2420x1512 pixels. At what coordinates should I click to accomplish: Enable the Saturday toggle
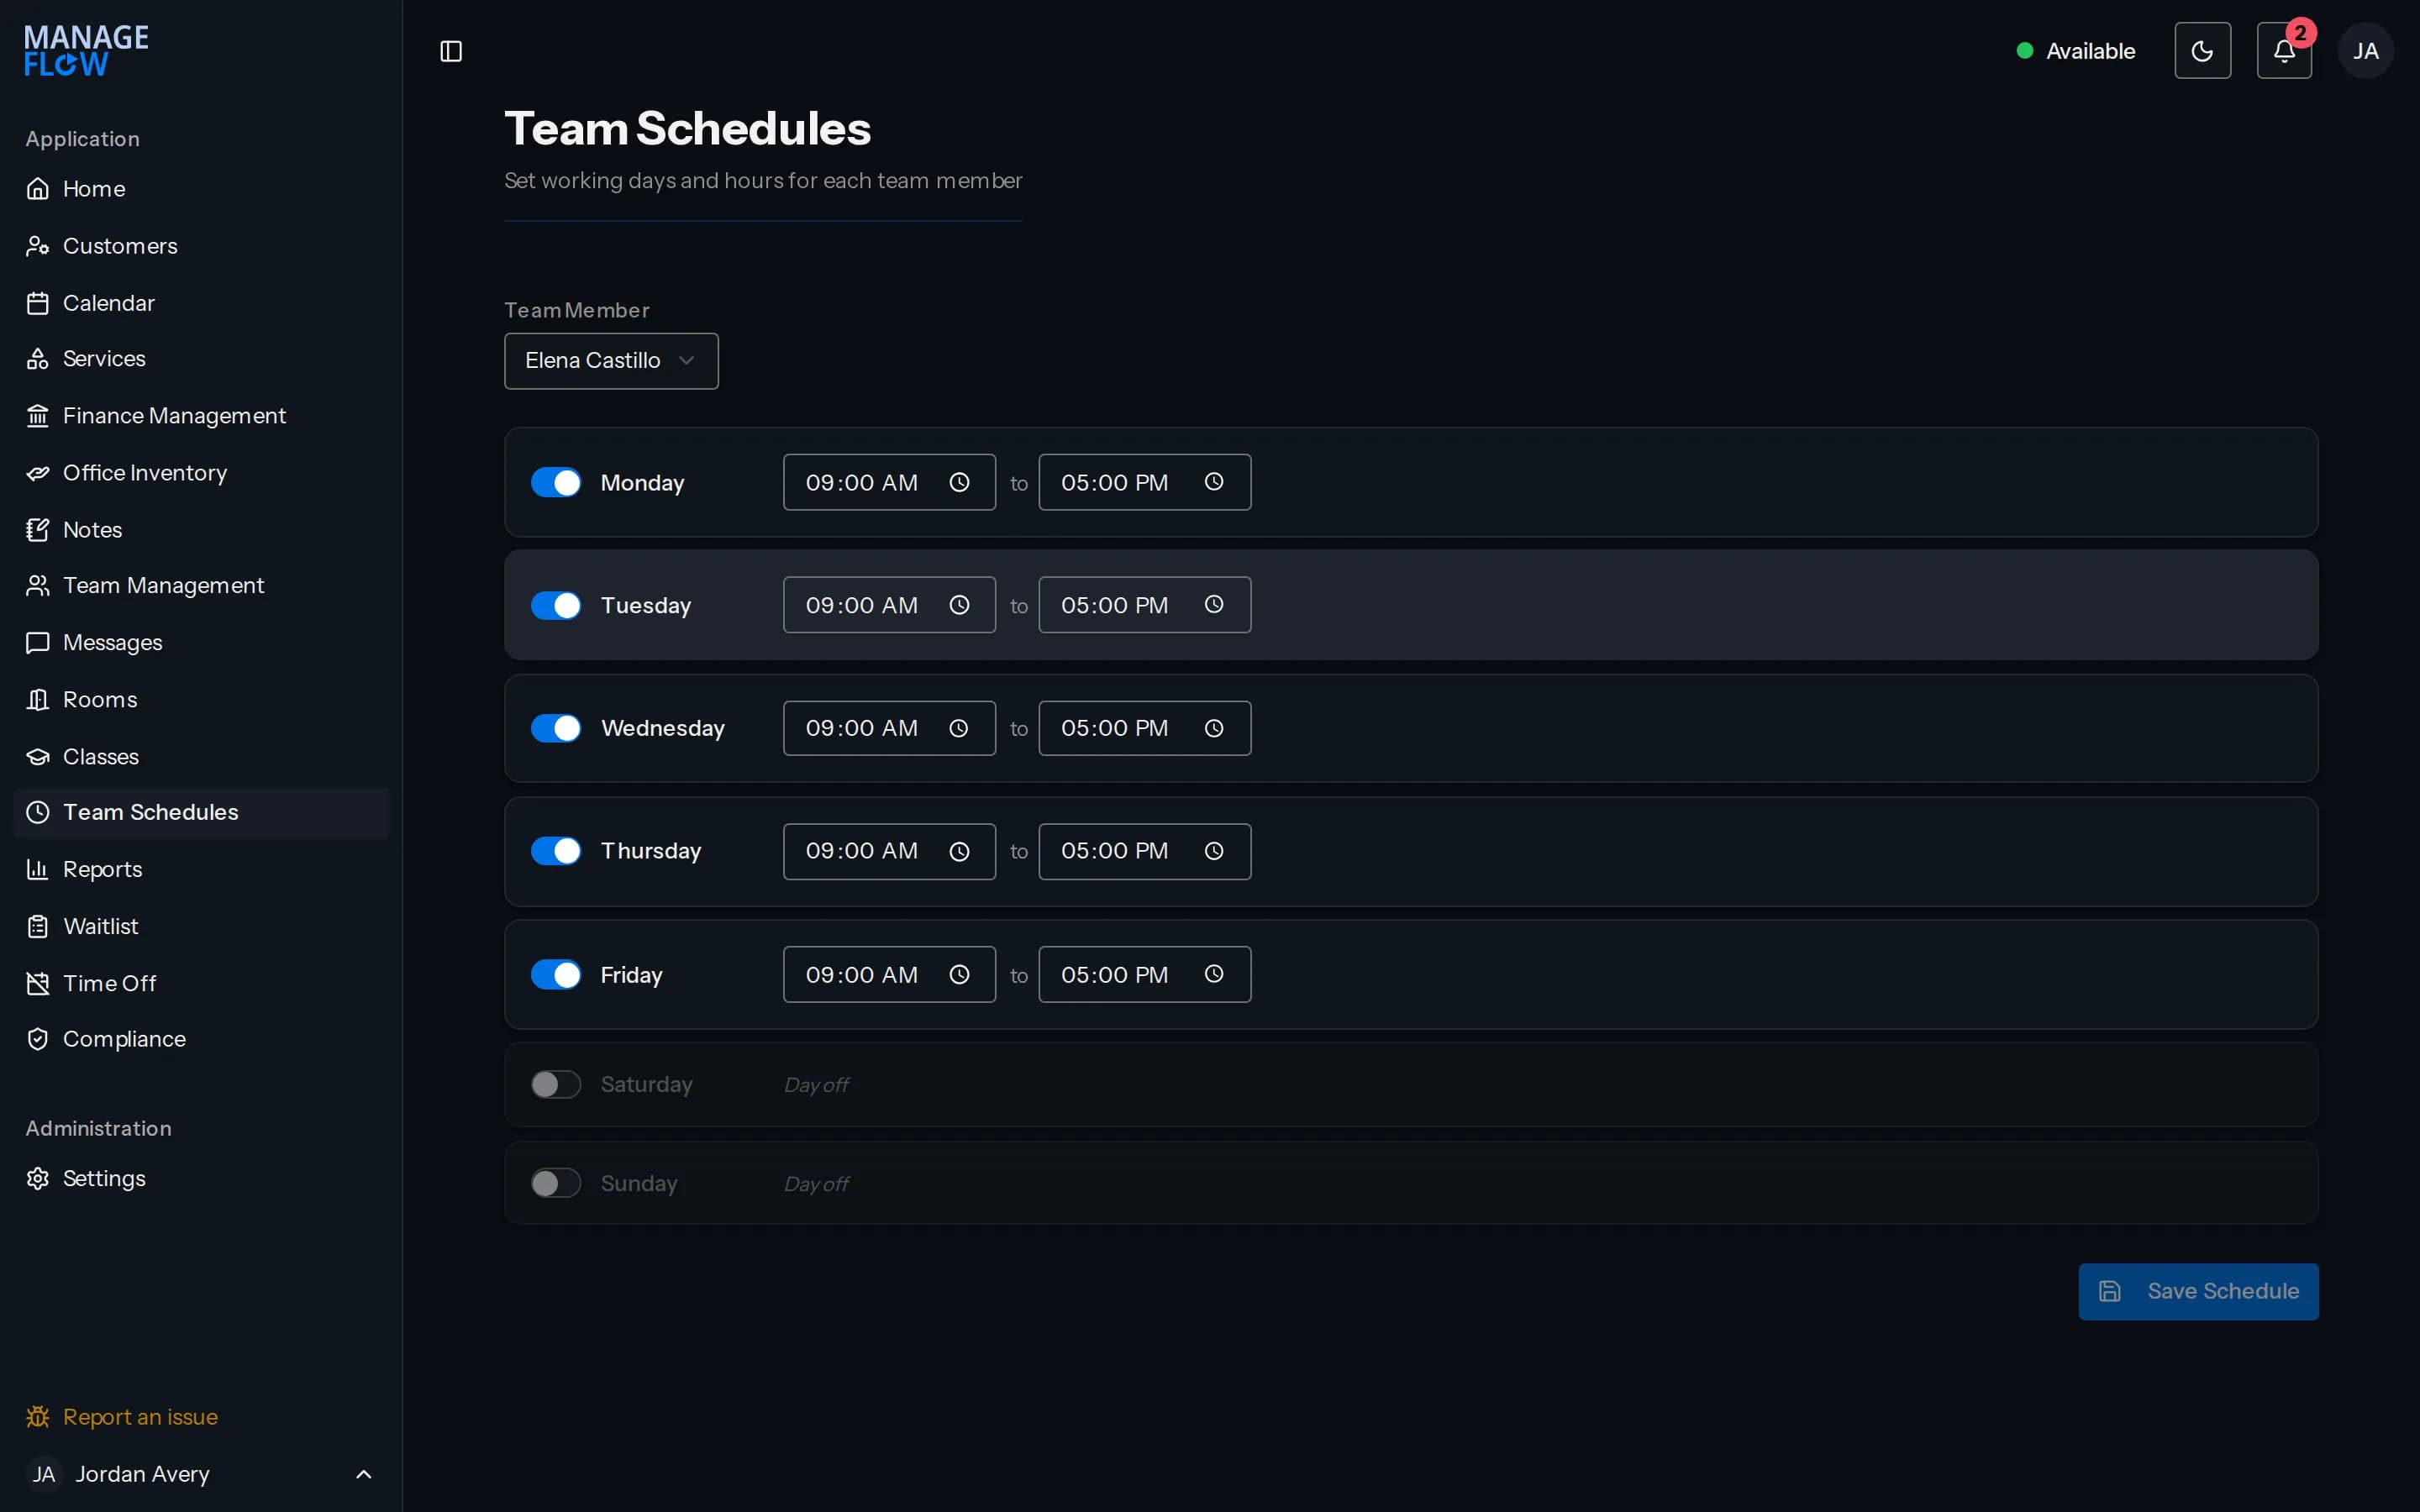[x=556, y=1084]
